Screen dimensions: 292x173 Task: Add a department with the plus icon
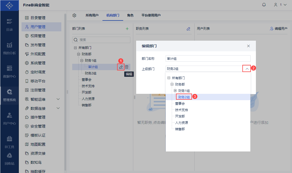[127, 29]
